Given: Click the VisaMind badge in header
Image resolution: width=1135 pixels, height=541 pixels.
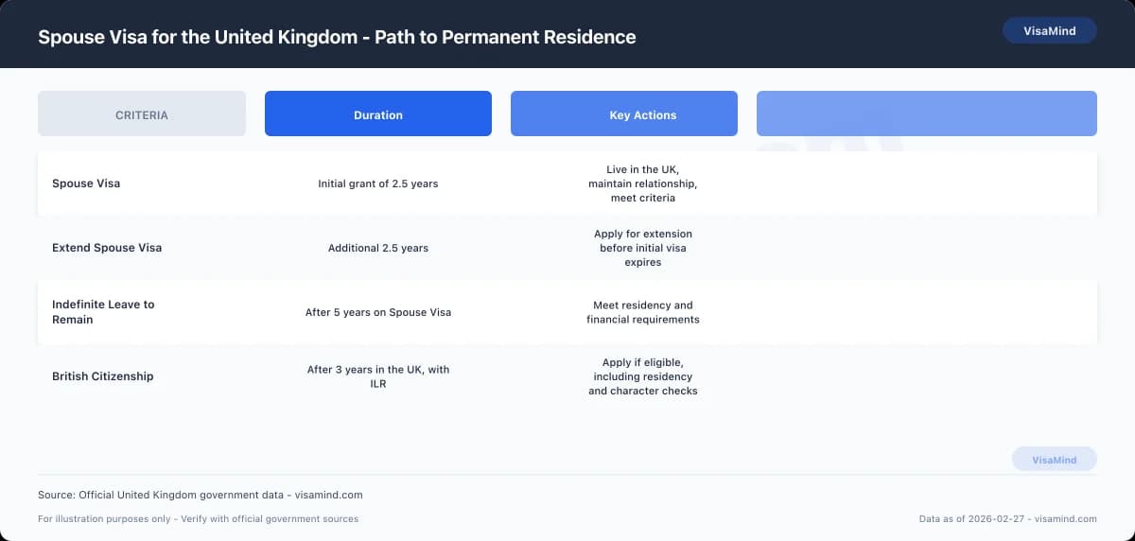Looking at the screenshot, I should click(1049, 31).
